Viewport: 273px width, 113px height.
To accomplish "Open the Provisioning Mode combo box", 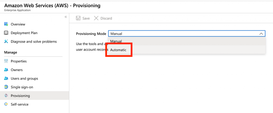I will pos(187,34).
